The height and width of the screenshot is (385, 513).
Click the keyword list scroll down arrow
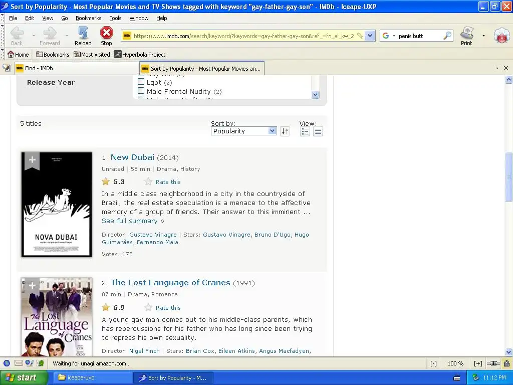(315, 95)
